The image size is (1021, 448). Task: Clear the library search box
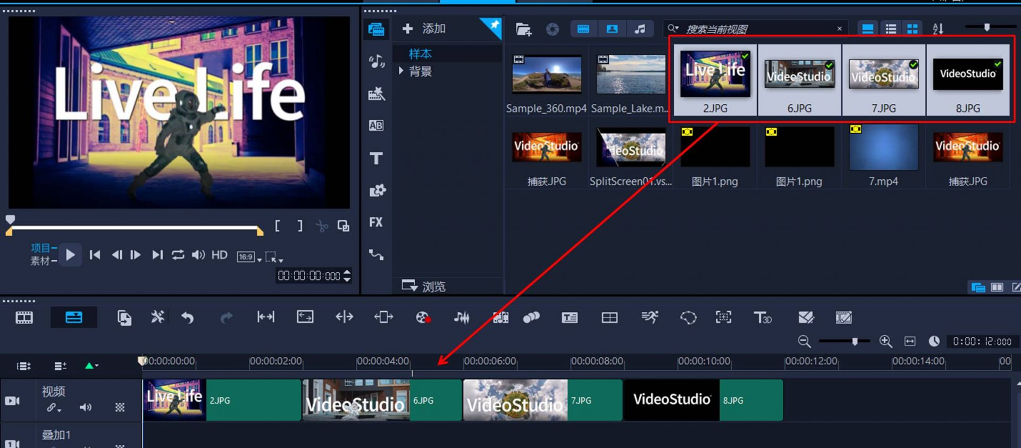click(840, 29)
